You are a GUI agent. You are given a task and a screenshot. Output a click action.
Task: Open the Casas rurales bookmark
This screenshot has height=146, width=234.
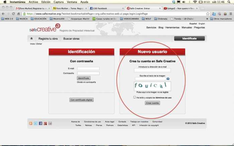coord(104,19)
